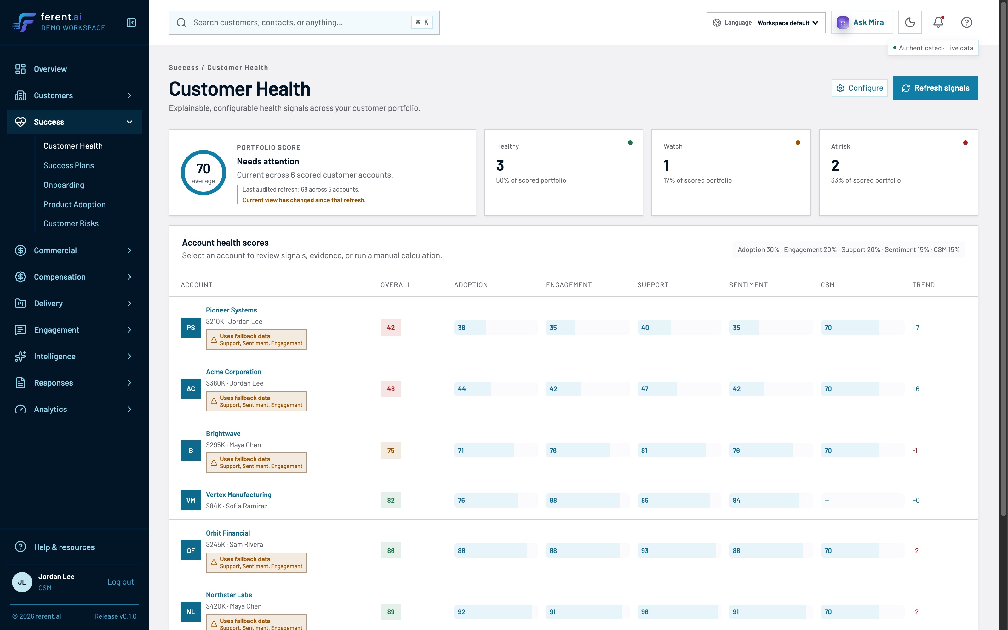Click the Refresh signals button
The width and height of the screenshot is (1008, 630).
[x=935, y=88]
